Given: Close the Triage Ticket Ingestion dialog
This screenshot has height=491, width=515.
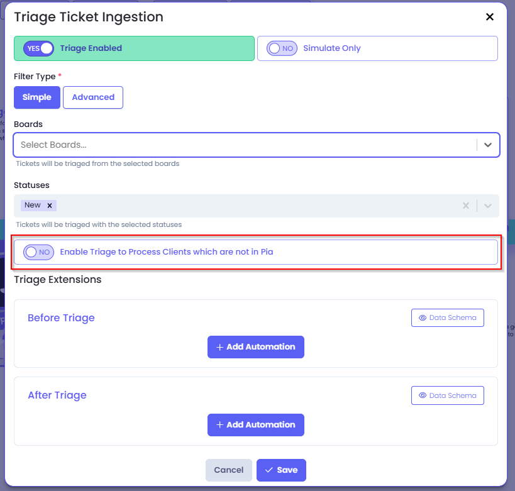Looking at the screenshot, I should pos(489,17).
